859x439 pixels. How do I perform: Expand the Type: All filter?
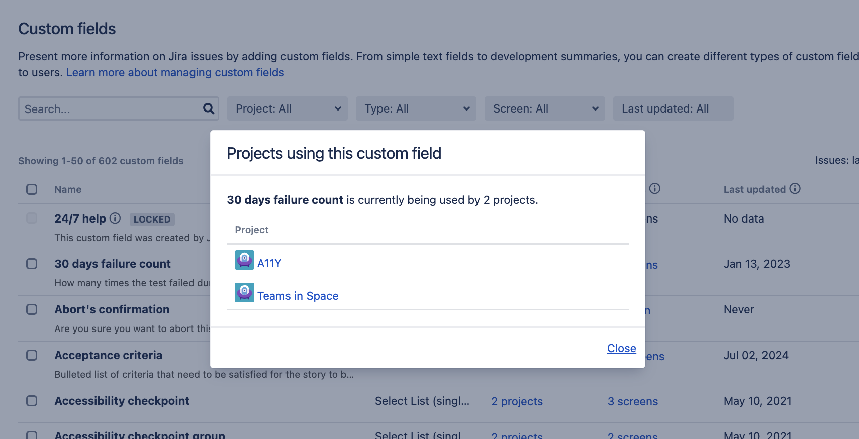tap(416, 108)
